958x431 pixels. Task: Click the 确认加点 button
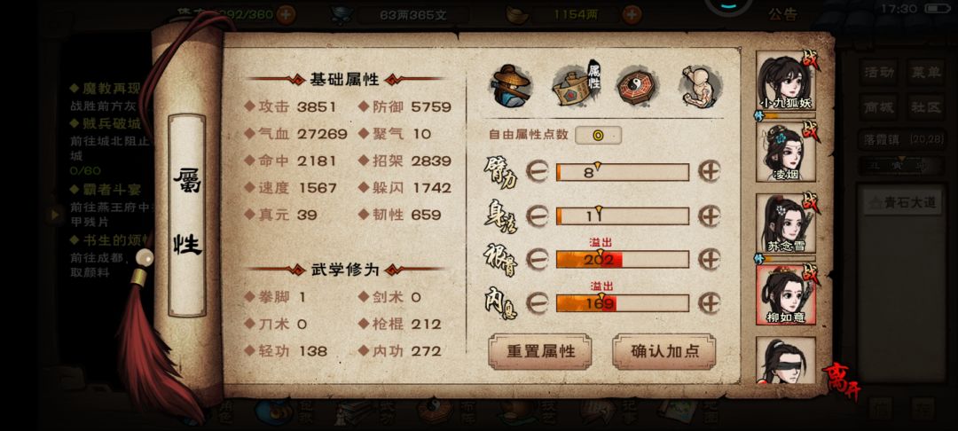664,352
